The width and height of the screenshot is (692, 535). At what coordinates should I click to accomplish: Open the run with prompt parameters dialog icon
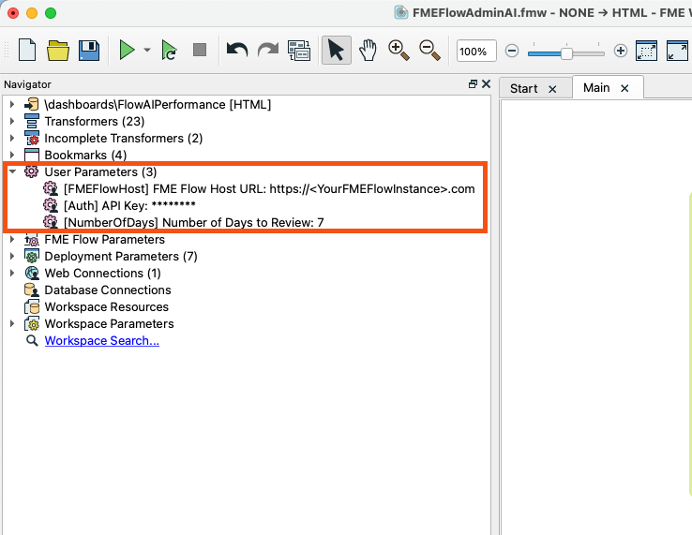299,51
